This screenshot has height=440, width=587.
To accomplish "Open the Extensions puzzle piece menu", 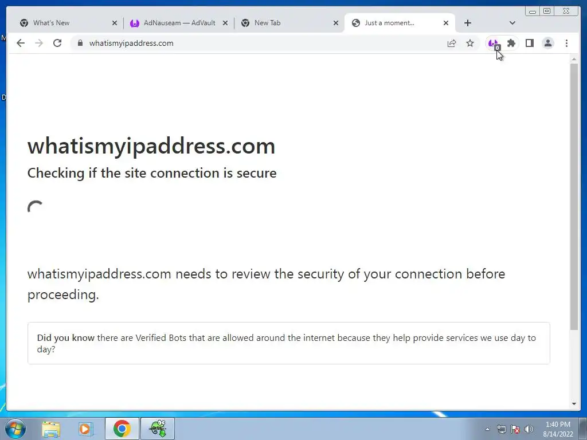I will coord(511,44).
